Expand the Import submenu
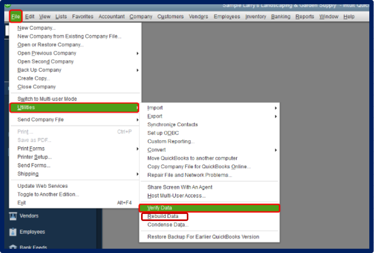 pos(209,108)
